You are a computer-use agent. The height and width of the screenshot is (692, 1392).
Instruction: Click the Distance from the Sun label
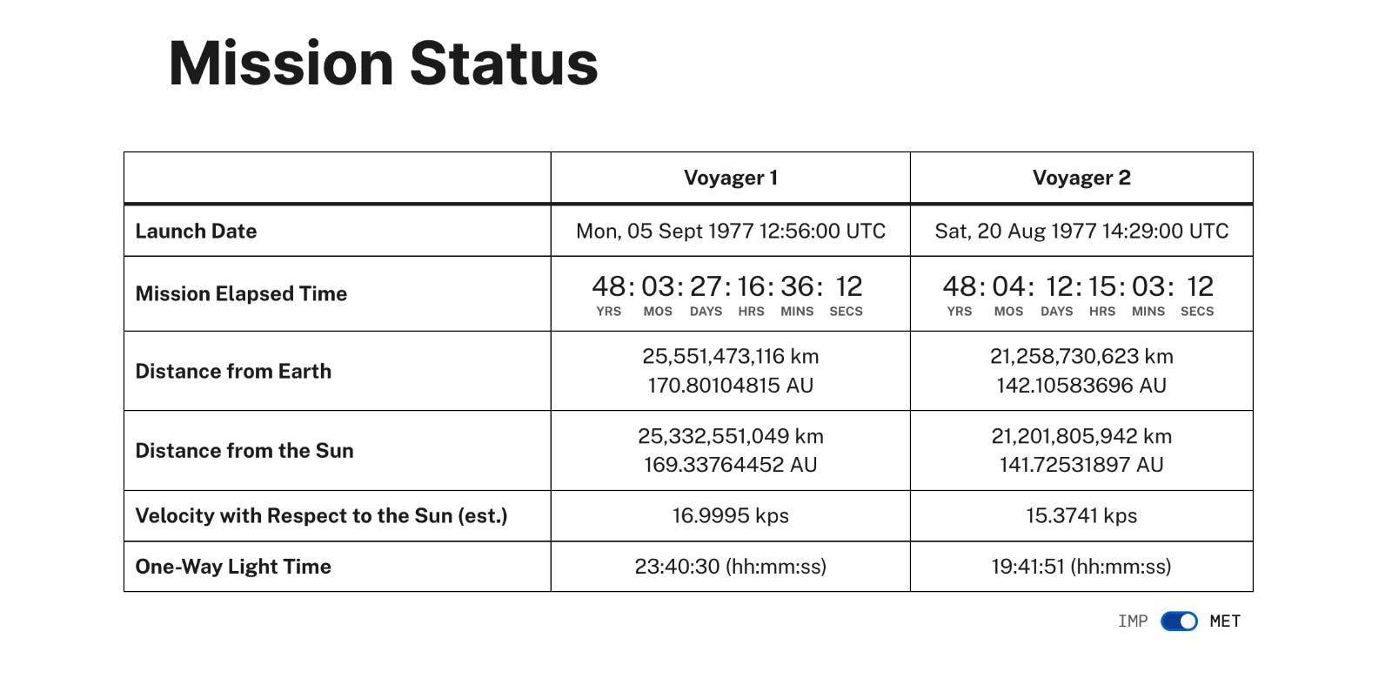click(244, 450)
